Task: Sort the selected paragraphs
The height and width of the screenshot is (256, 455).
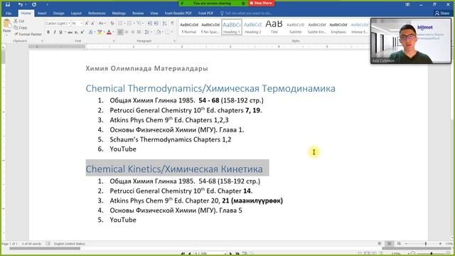Action: (164, 23)
